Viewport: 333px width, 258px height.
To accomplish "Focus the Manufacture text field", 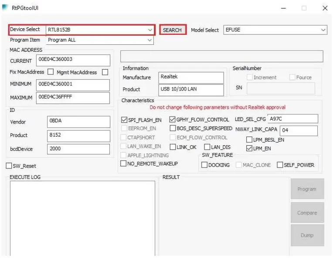I will click(x=191, y=77).
